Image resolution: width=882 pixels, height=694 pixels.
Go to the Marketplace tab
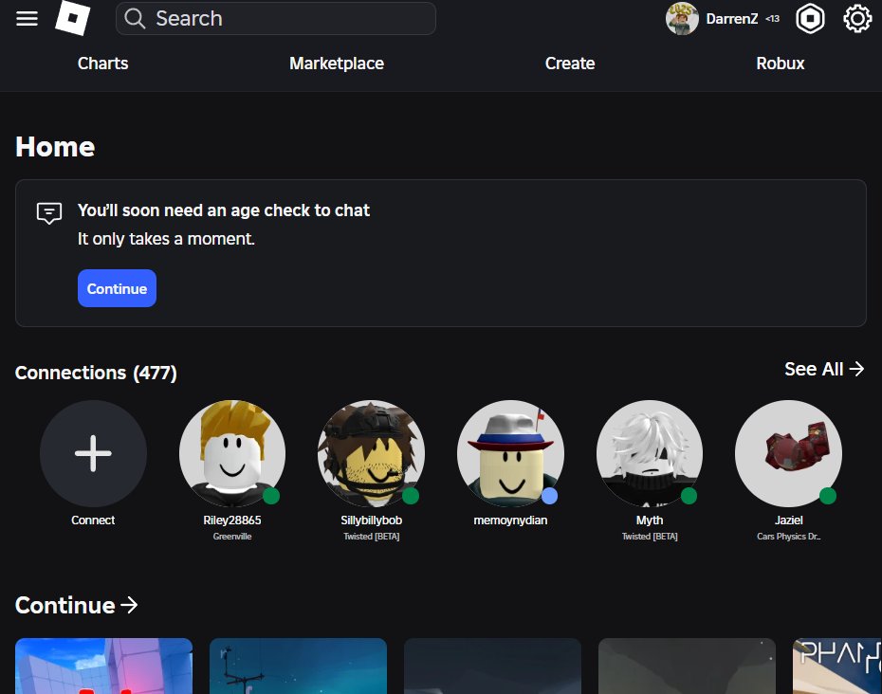point(337,64)
